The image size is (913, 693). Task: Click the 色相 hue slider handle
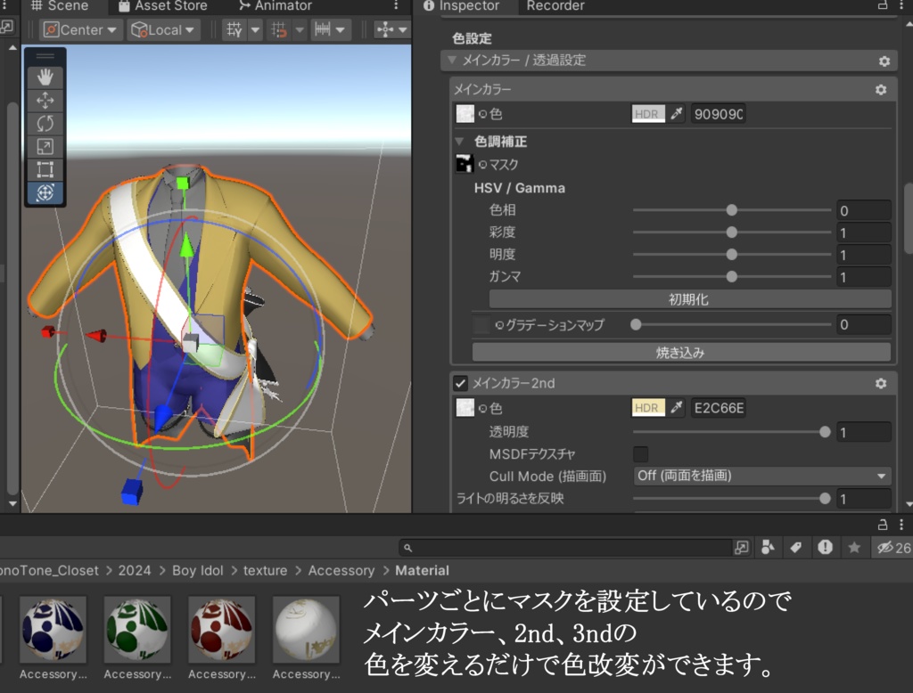click(732, 210)
